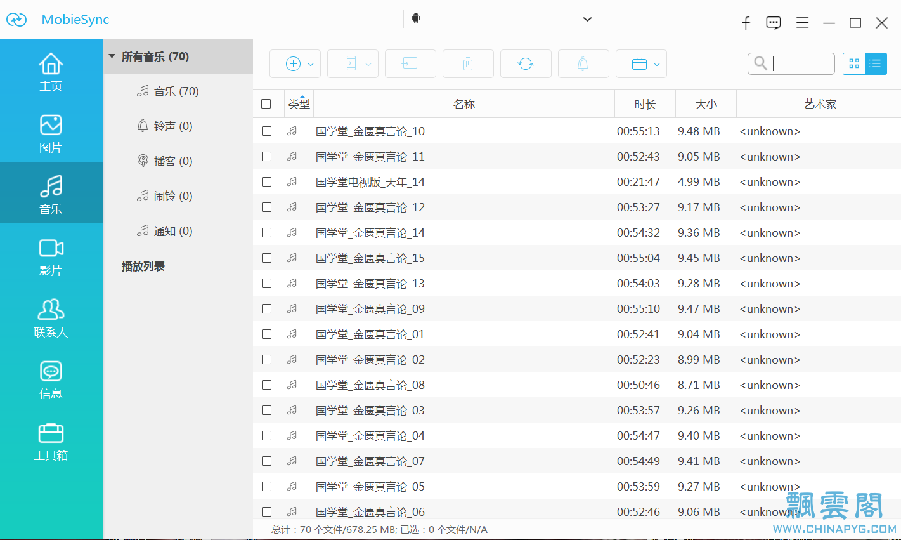Sort by the 时长 column header
The height and width of the screenshot is (540, 901).
pyautogui.click(x=645, y=104)
